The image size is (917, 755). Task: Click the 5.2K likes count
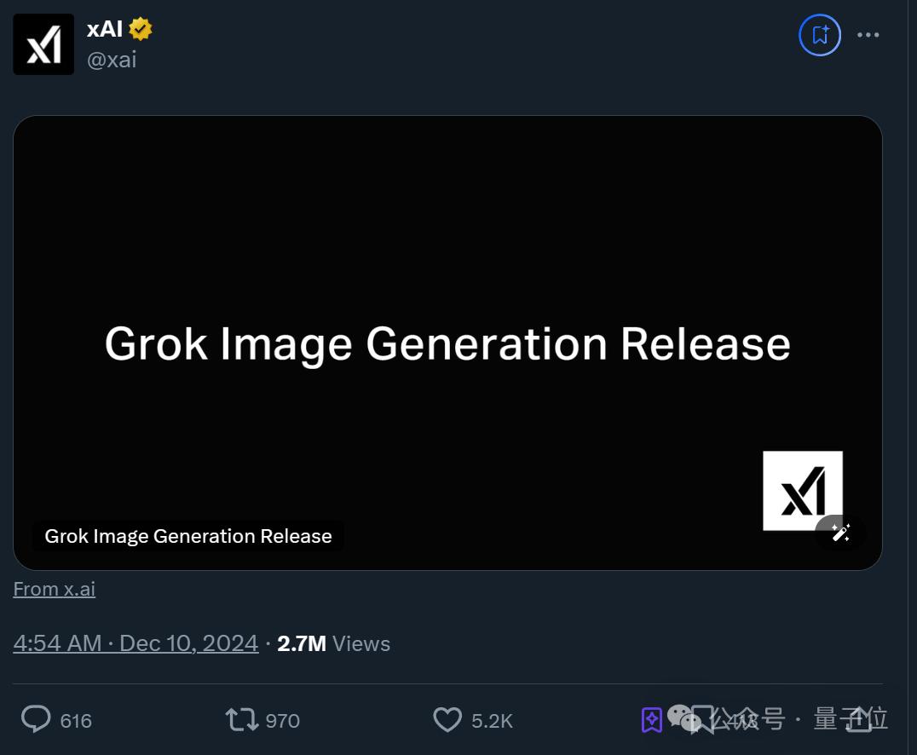pyautogui.click(x=492, y=721)
